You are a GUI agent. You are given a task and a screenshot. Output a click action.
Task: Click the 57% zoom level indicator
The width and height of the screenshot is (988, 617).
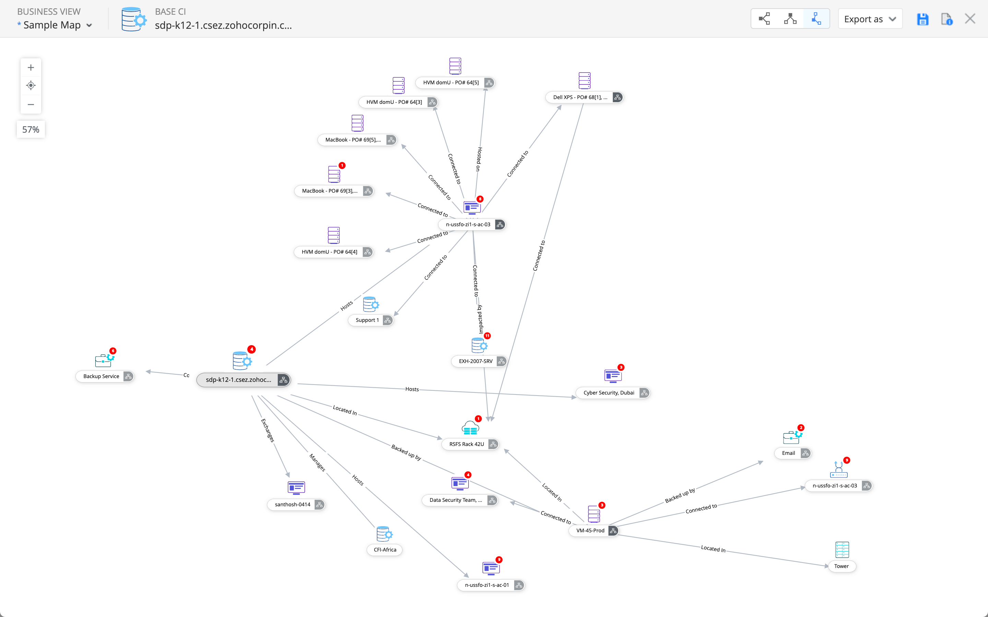click(31, 129)
